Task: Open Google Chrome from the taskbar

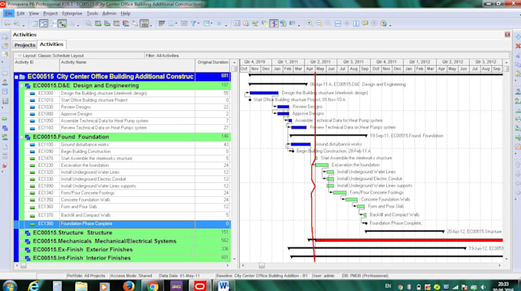Action: (152, 286)
